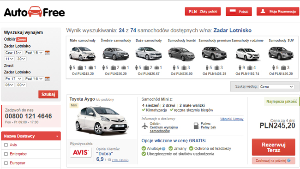Screen dimensions: 300x169
Task: Click the Mini category tag
Action: tap(74, 105)
